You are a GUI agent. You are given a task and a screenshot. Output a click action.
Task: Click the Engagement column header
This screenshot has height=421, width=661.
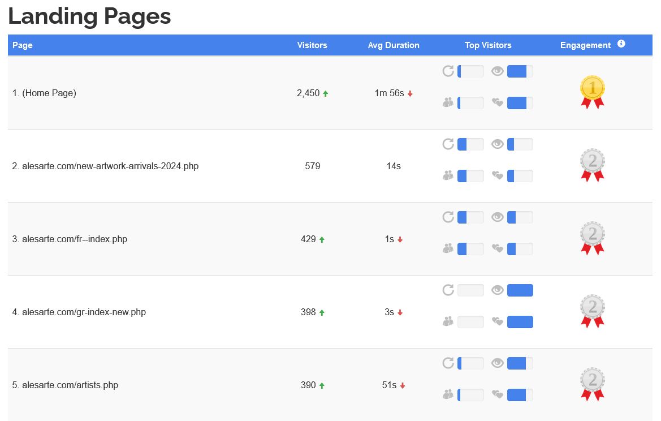click(585, 45)
